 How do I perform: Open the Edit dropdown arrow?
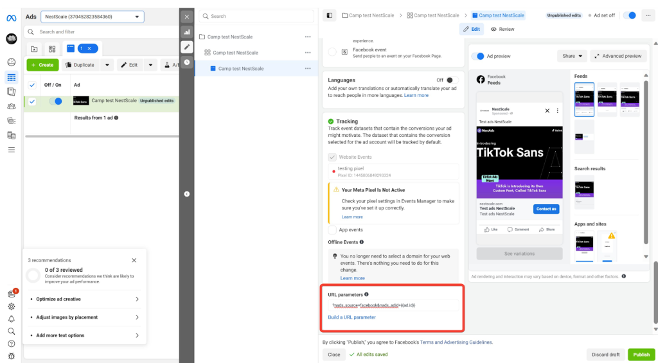coord(151,65)
